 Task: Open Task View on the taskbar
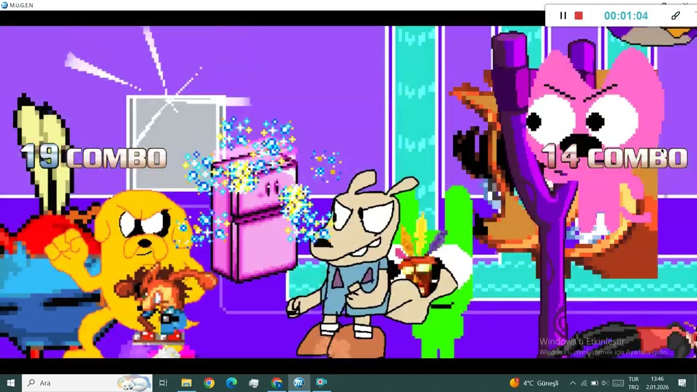tap(163, 383)
